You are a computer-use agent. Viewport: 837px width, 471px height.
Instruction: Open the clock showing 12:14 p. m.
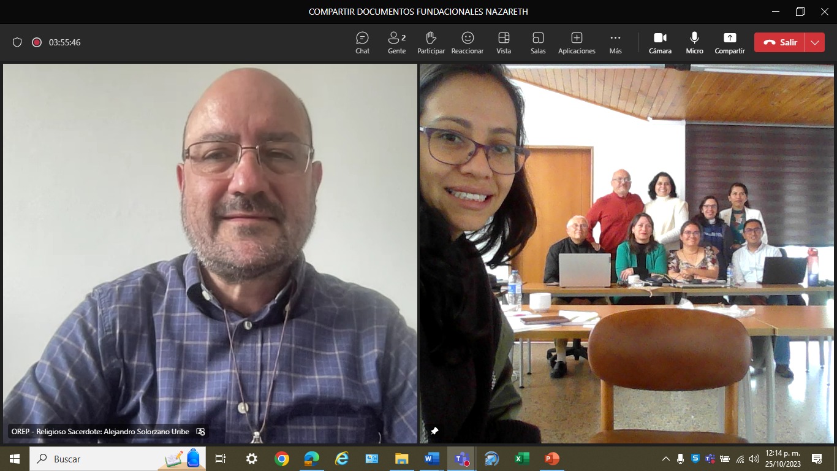782,459
